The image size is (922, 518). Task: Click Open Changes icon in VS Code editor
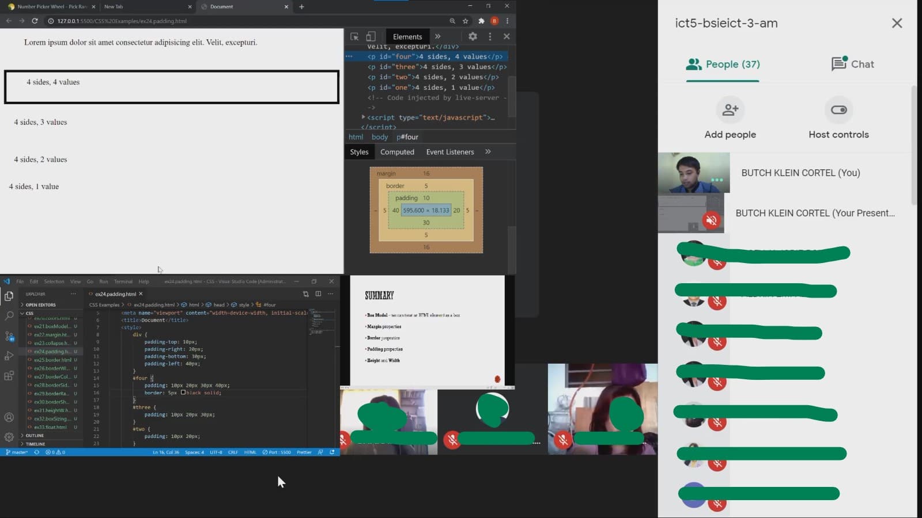(305, 294)
